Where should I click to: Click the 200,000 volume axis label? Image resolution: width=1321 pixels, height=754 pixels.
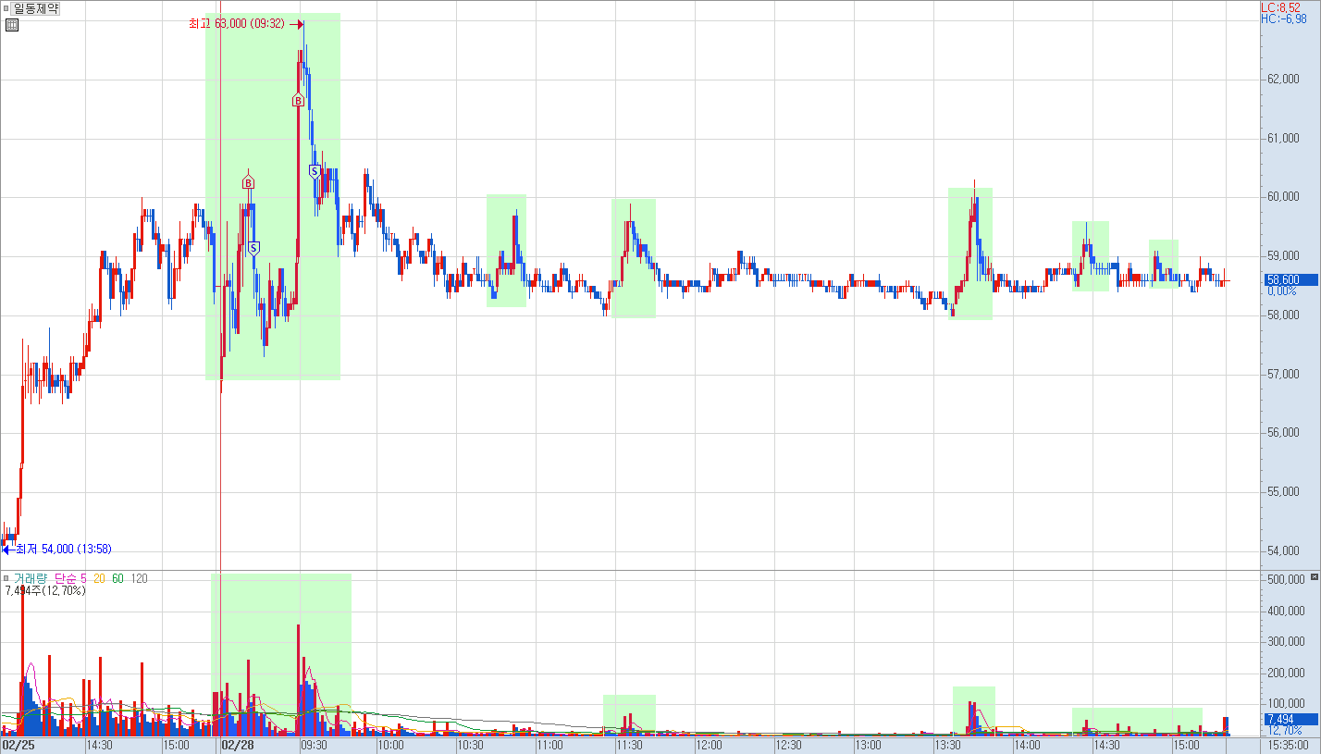(x=1287, y=673)
